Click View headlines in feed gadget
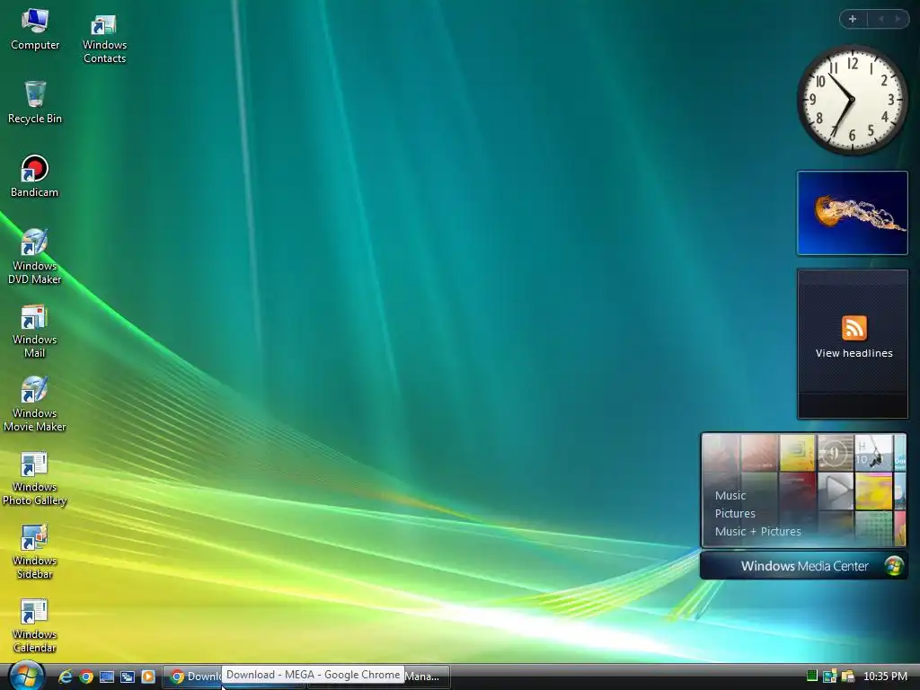 click(x=854, y=353)
